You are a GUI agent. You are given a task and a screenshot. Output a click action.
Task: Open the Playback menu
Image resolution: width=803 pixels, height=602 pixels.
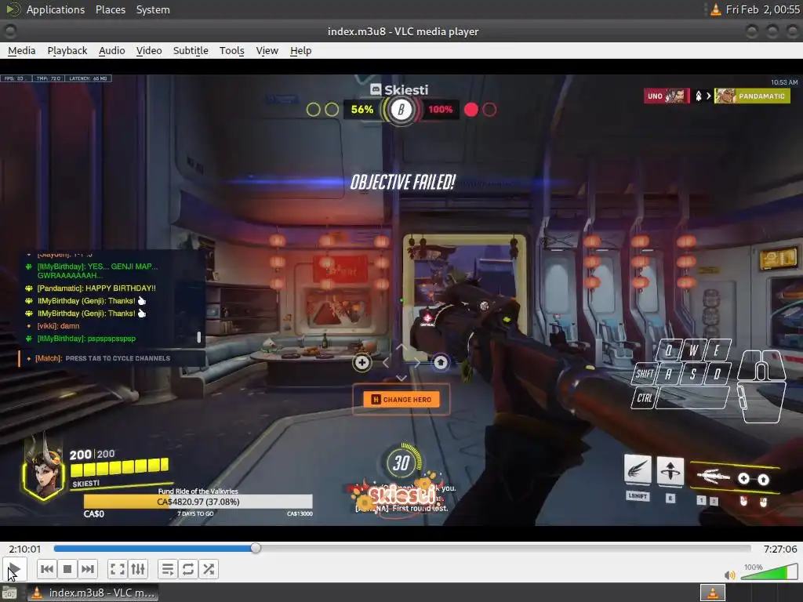click(67, 51)
